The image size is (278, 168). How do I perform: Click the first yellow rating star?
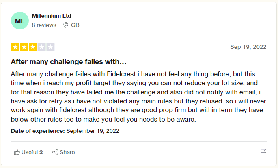coord(15,47)
